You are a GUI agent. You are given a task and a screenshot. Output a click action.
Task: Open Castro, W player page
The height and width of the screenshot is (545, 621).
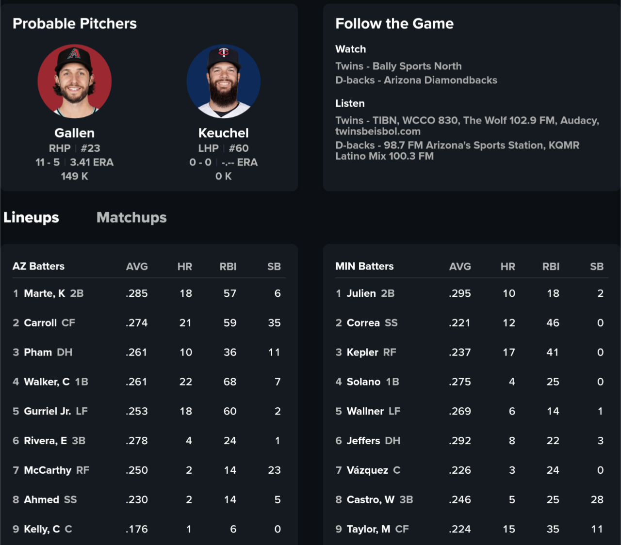click(x=370, y=500)
